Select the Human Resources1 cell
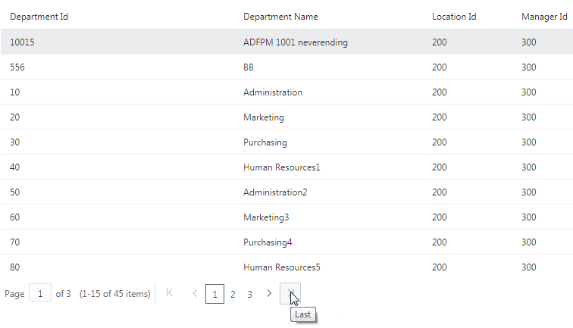This screenshot has width=573, height=328. pyautogui.click(x=281, y=167)
